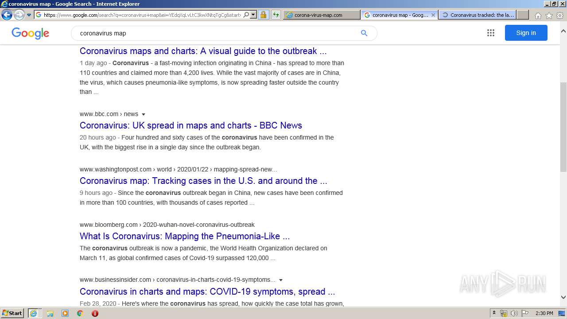Click the search magnifier in address bar
Screen dimensions: 567x319
tap(246, 15)
